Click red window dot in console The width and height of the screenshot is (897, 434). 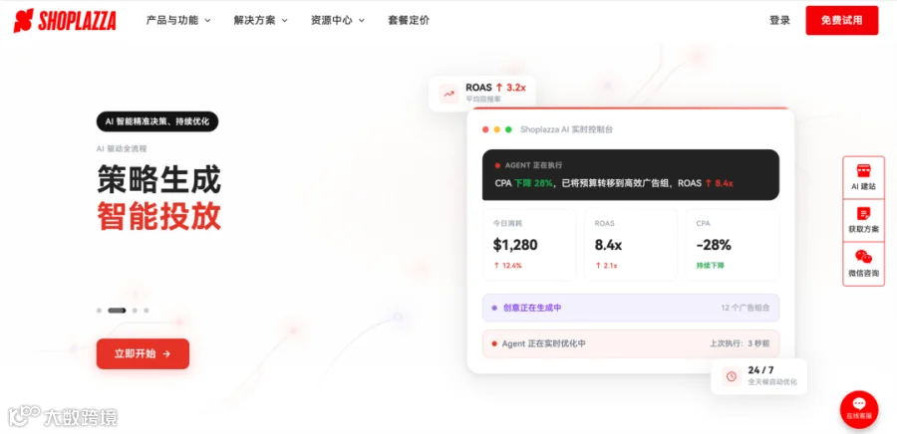[485, 129]
